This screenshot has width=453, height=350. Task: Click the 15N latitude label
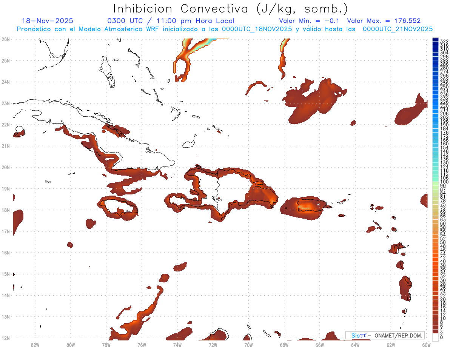tap(6, 274)
